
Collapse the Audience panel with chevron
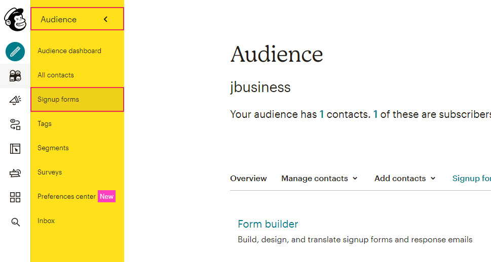[106, 19]
